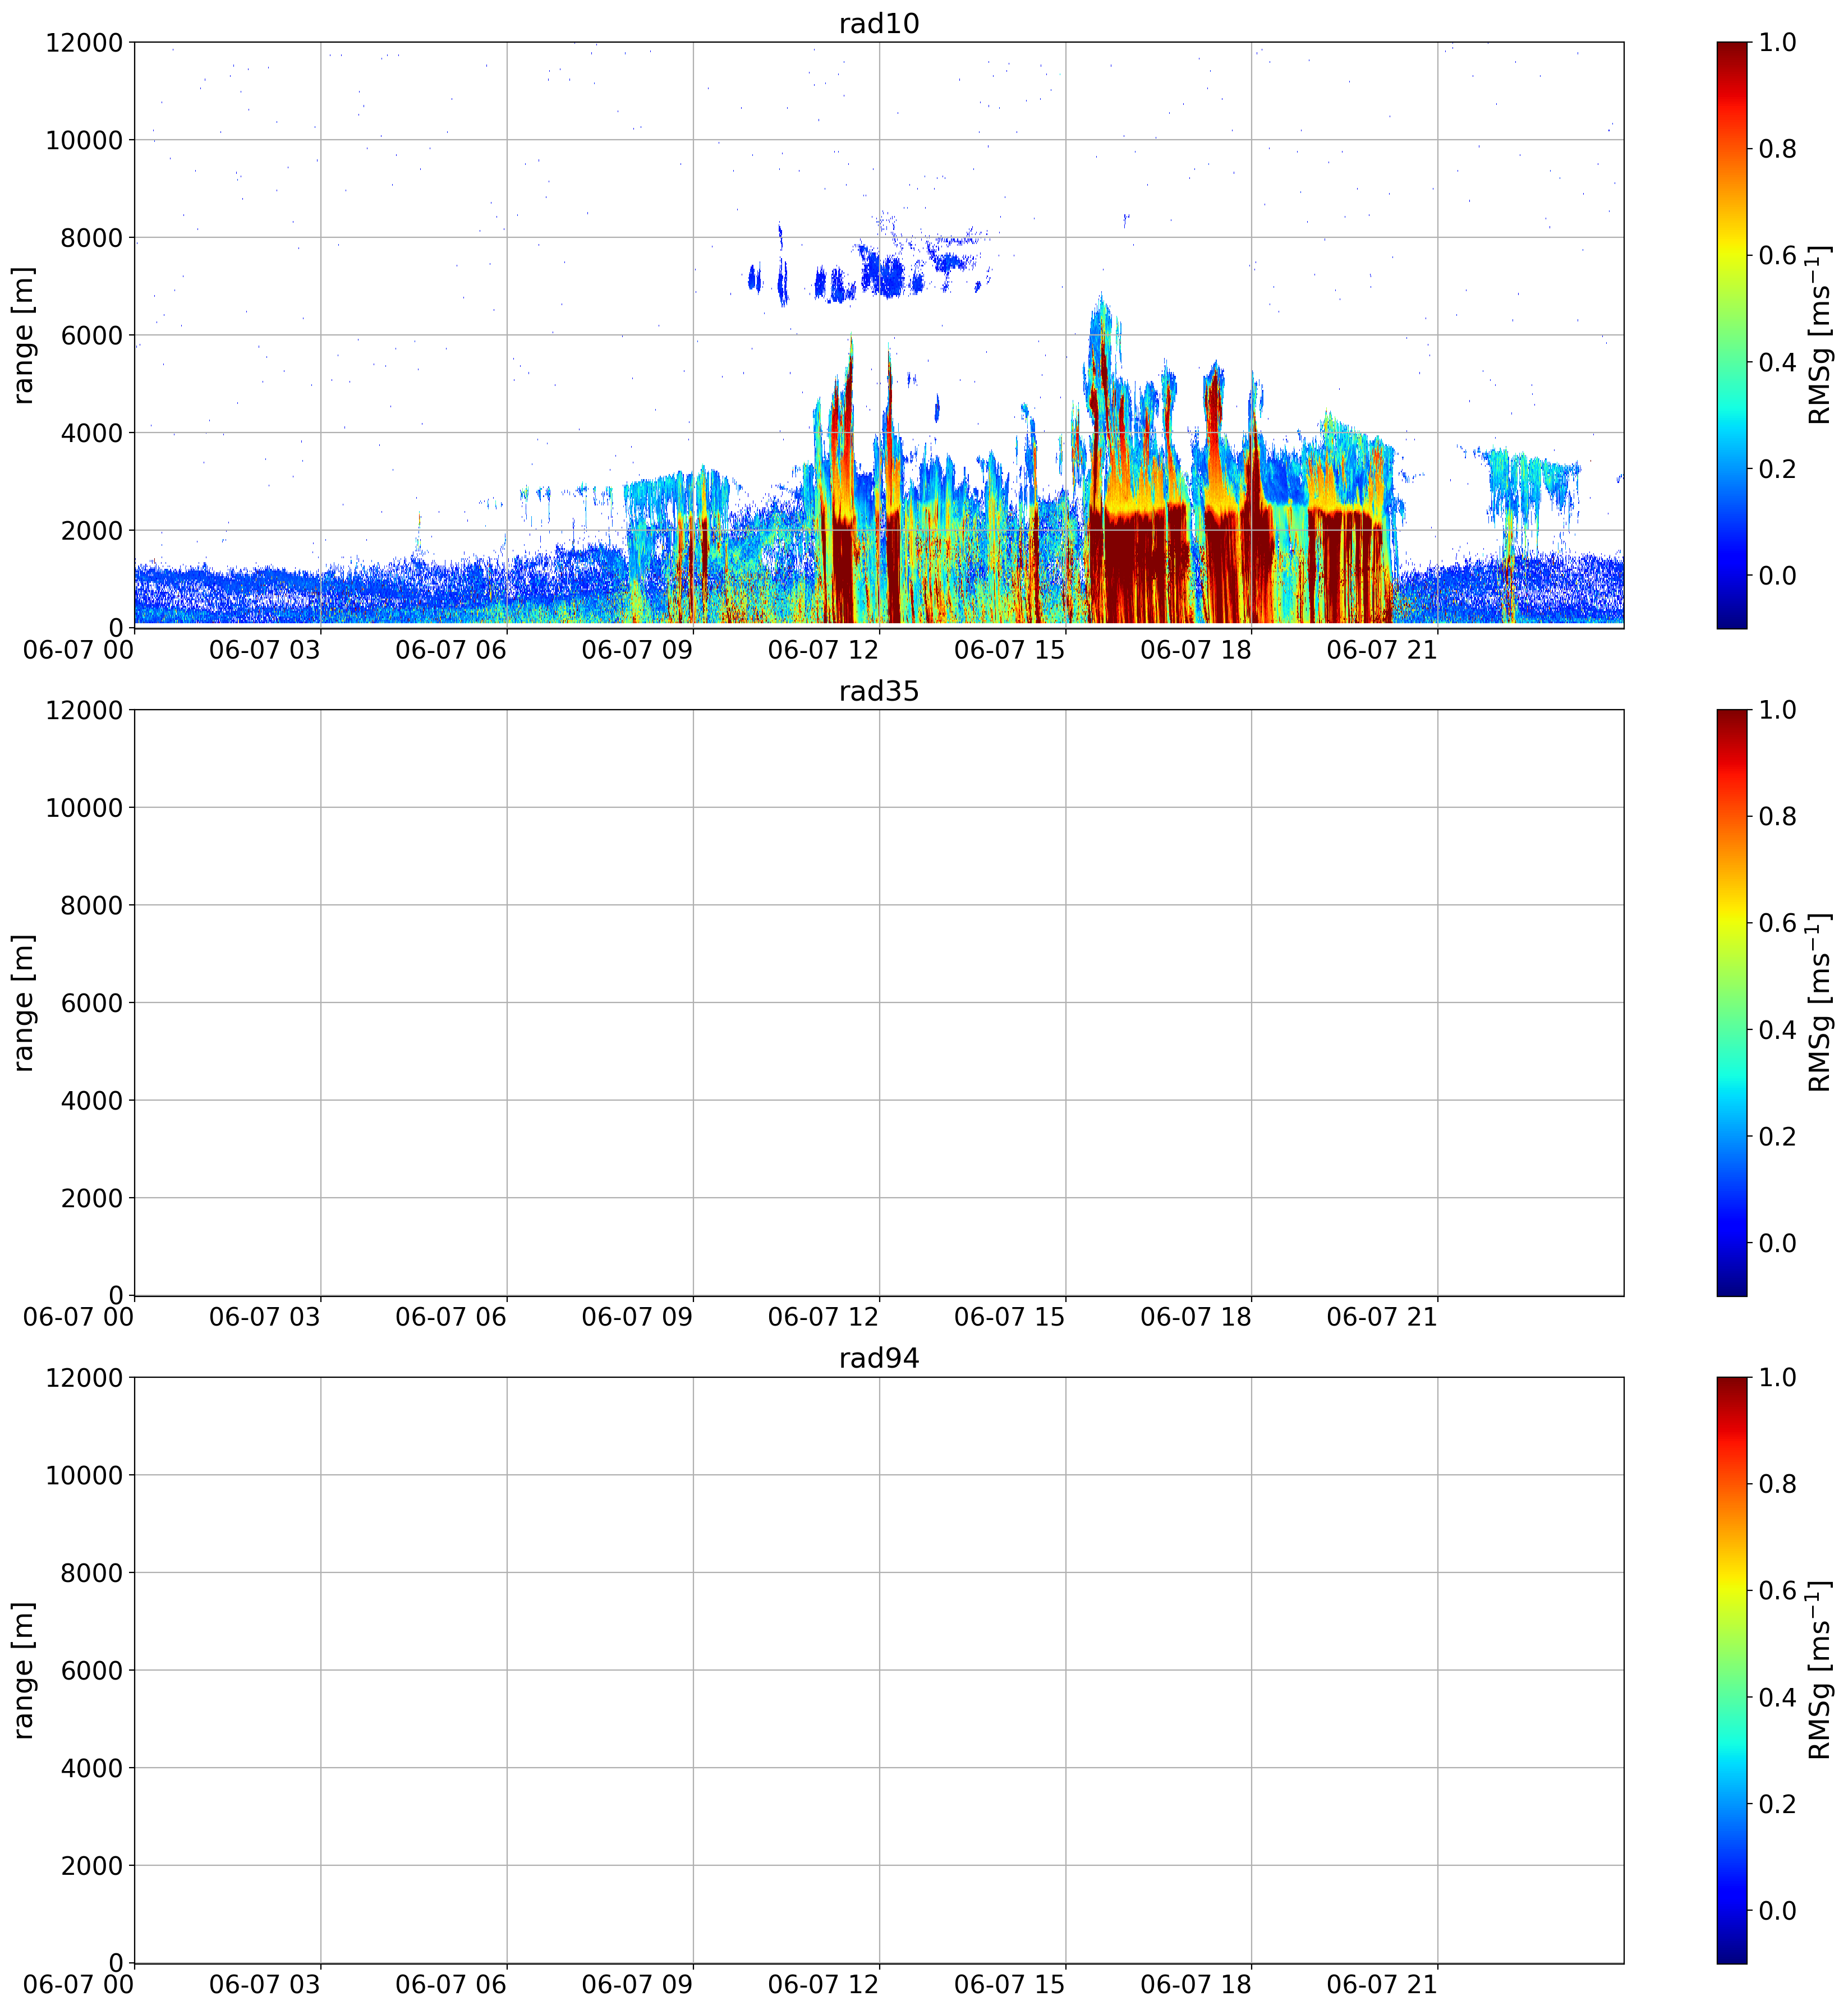
Task: Click the 10000 y-tick of rad94
Action: (x=84, y=1475)
